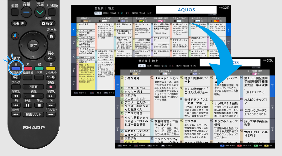
Task: Jump ahead with the 30秒送り button
Action: [51, 115]
